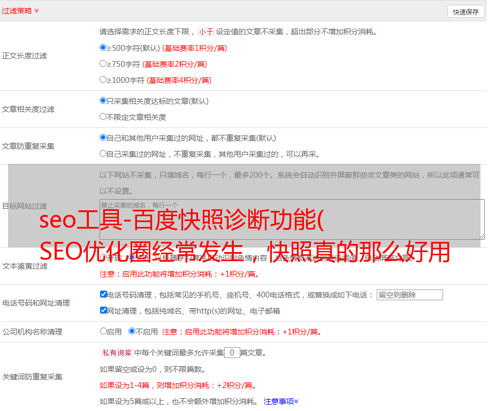Screen dimensions: 488x411
Task: Click the 留空则删除 replacement phone field
Action: (x=409, y=295)
